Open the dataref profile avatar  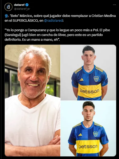tap(8, 7)
